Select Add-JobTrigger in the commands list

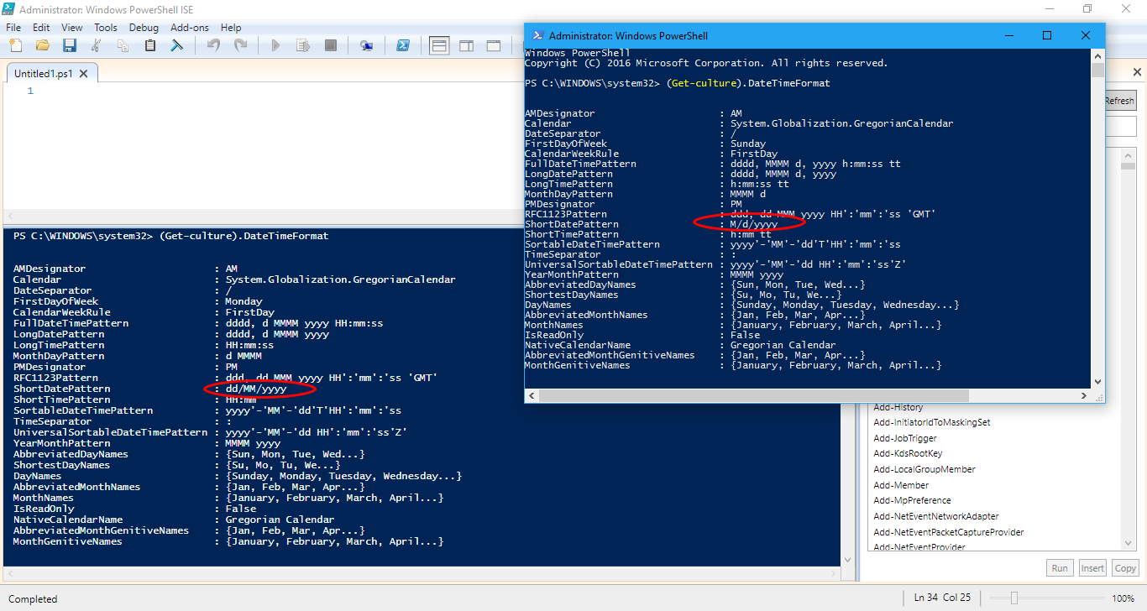[905, 438]
